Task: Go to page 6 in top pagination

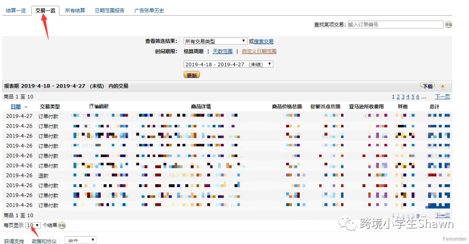Action: tap(418, 97)
